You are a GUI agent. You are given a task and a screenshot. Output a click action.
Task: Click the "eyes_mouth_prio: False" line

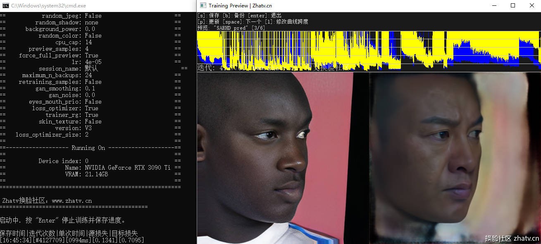click(65, 102)
